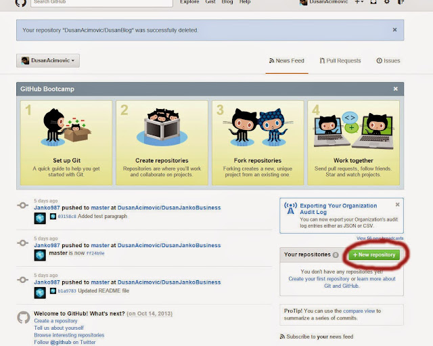Image resolution: width=433 pixels, height=346 pixels.
Task: Click Octocat icon beside Welcome to GitHub
Action: pyautogui.click(x=24, y=318)
